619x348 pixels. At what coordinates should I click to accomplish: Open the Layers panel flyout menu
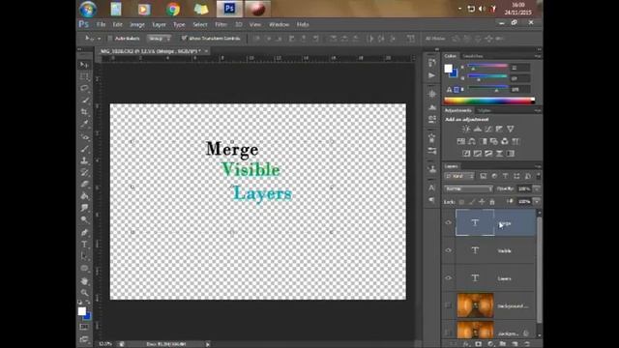tap(538, 166)
